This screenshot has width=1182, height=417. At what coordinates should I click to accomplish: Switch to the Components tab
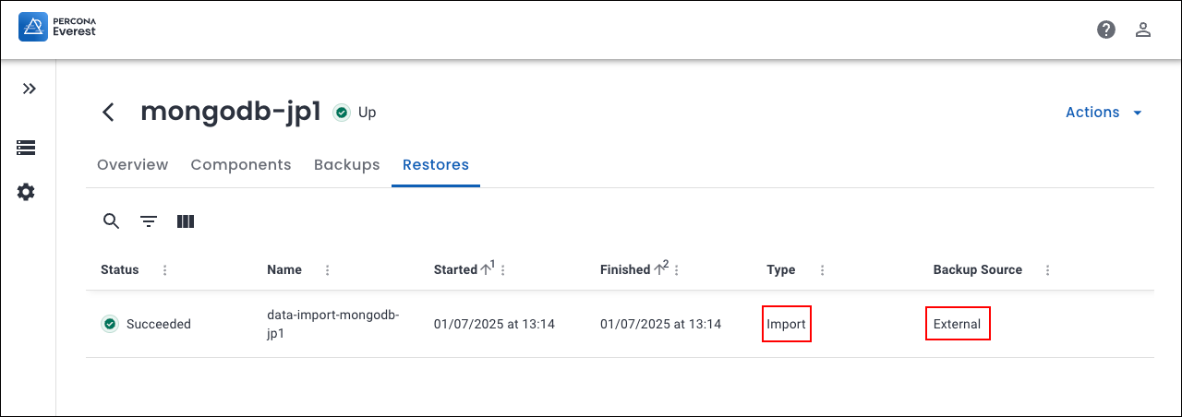[241, 165]
